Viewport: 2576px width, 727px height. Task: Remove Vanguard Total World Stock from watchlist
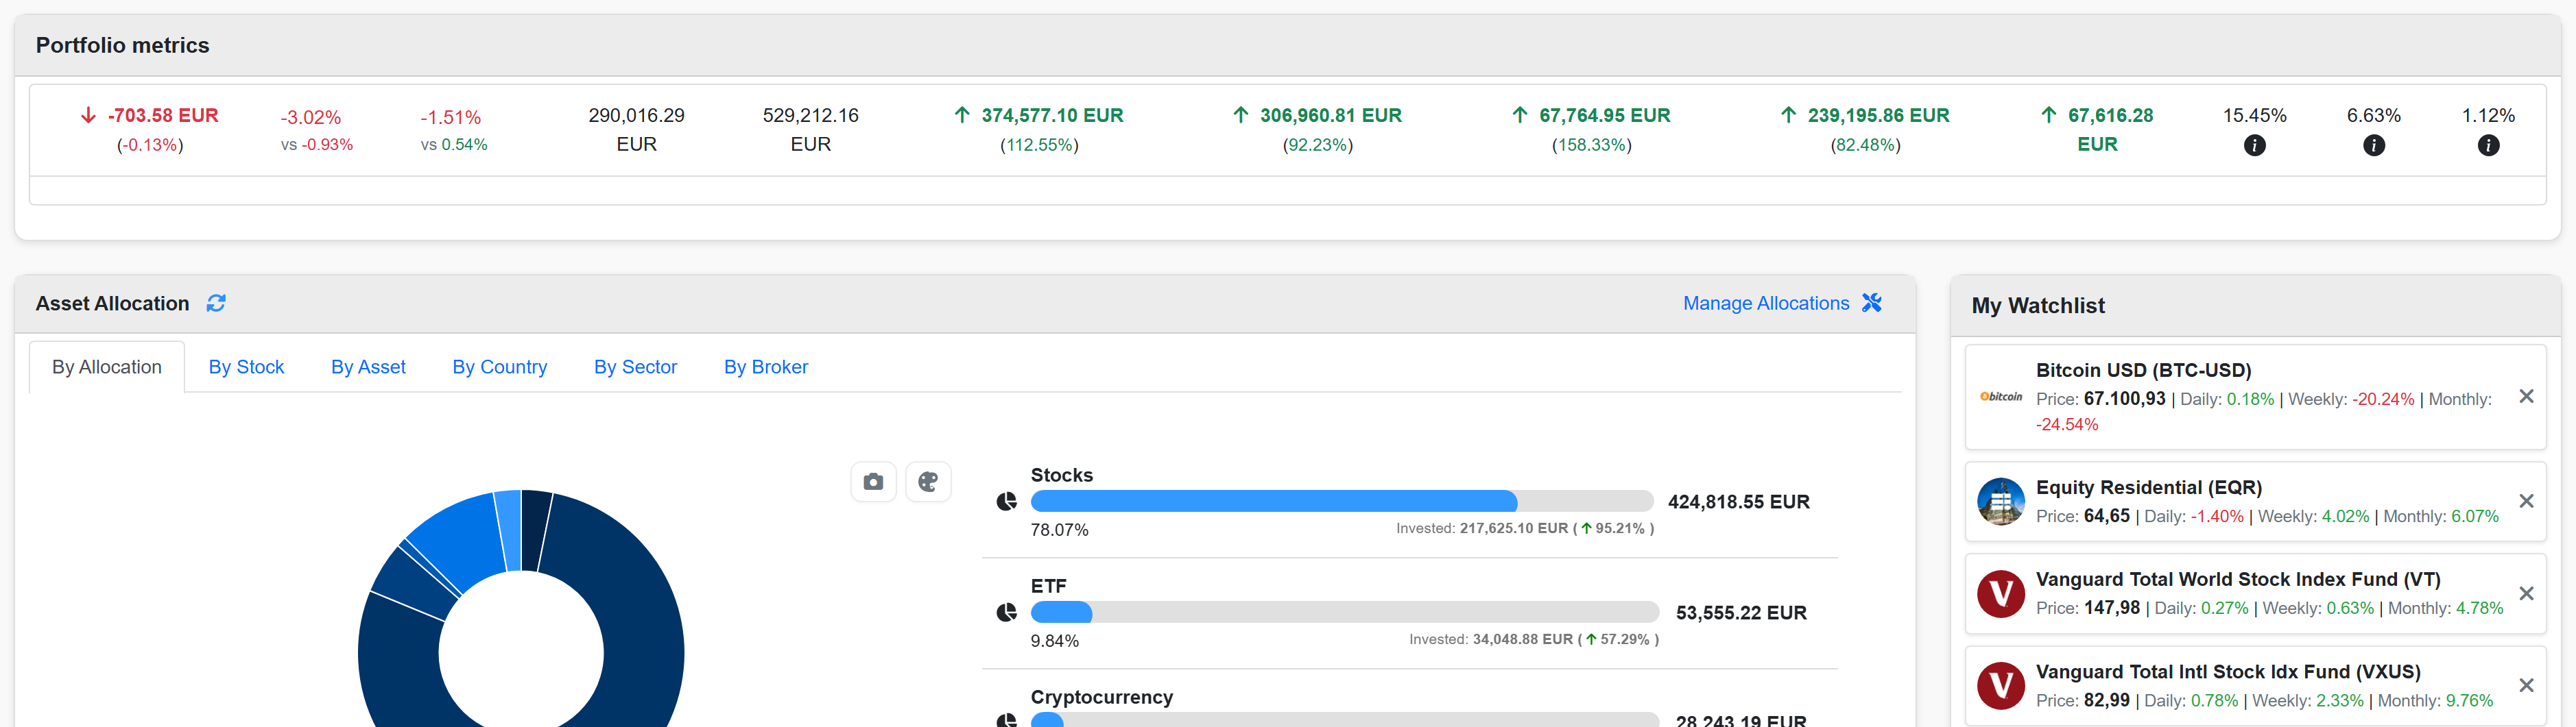pos(2526,593)
